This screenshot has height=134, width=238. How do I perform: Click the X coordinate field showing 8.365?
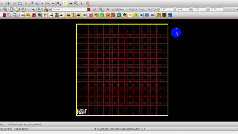tap(167, 9)
